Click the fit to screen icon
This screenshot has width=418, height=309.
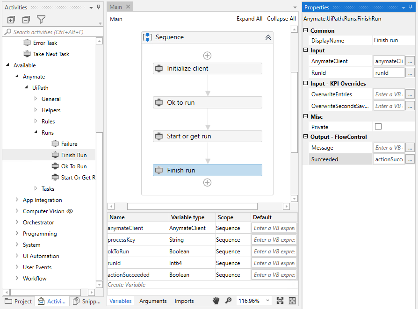coord(280,301)
